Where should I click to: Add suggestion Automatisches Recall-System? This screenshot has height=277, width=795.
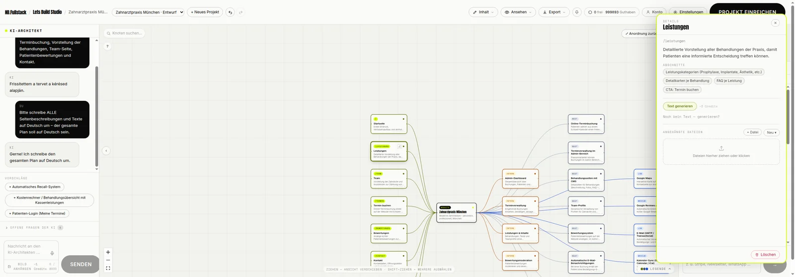(x=34, y=187)
